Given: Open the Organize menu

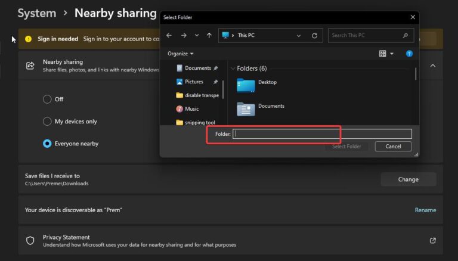Looking at the screenshot, I should pos(180,54).
